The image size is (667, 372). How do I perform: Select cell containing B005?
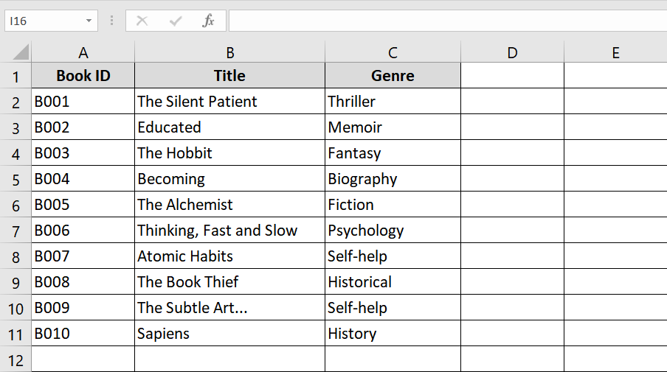point(83,205)
